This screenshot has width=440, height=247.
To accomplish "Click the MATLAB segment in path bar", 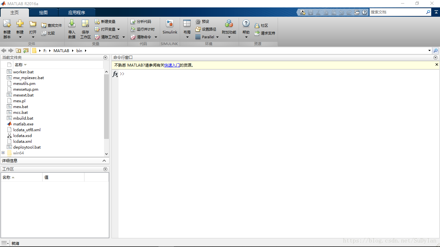I will click(x=61, y=51).
